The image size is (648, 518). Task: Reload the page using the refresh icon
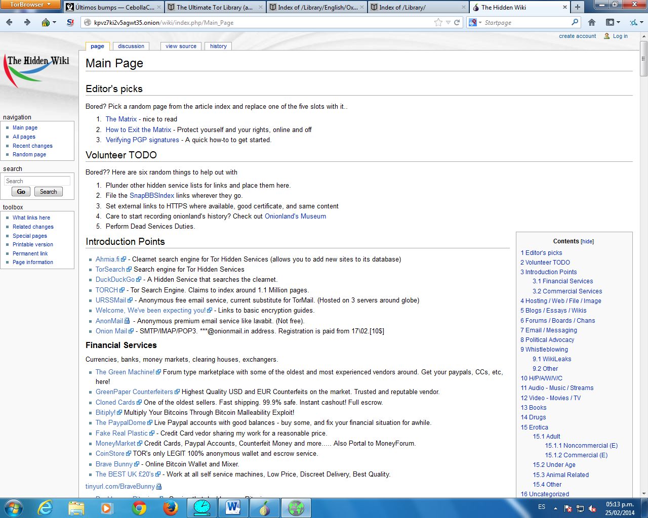coord(457,22)
